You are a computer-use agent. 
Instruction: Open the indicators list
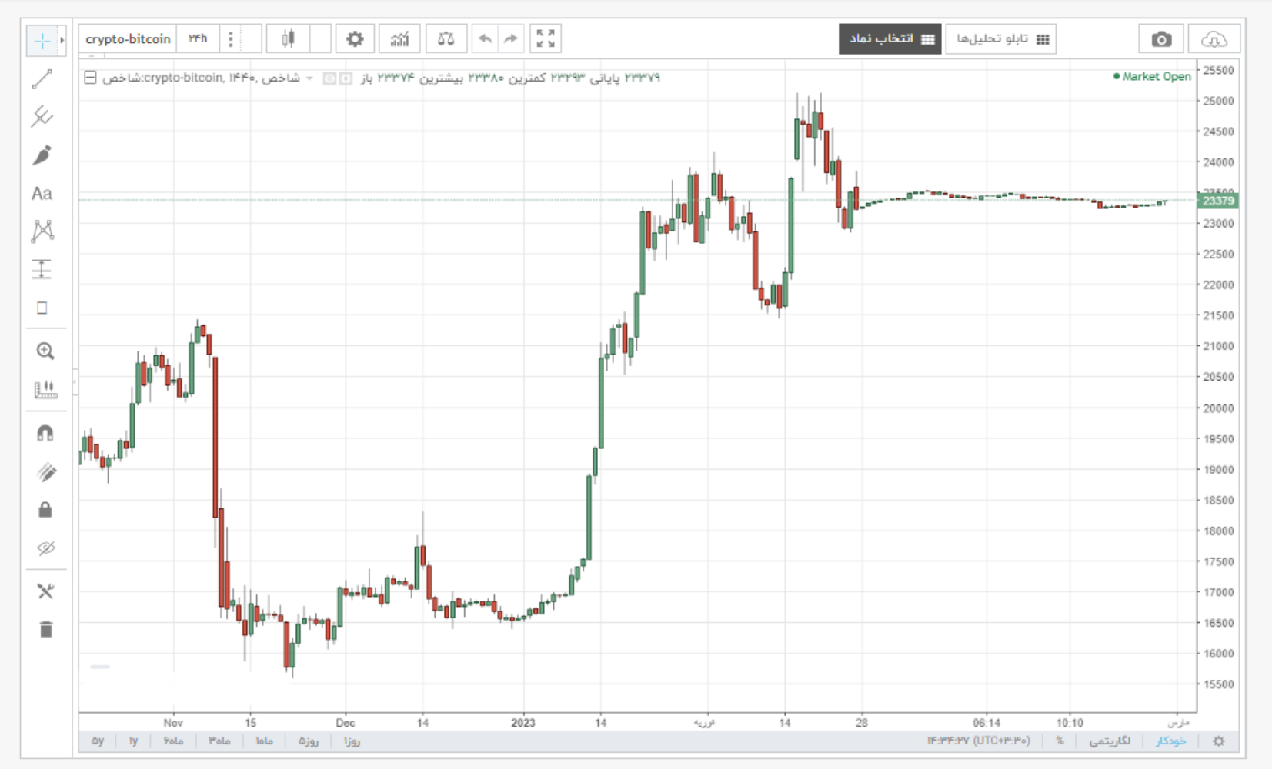point(399,38)
